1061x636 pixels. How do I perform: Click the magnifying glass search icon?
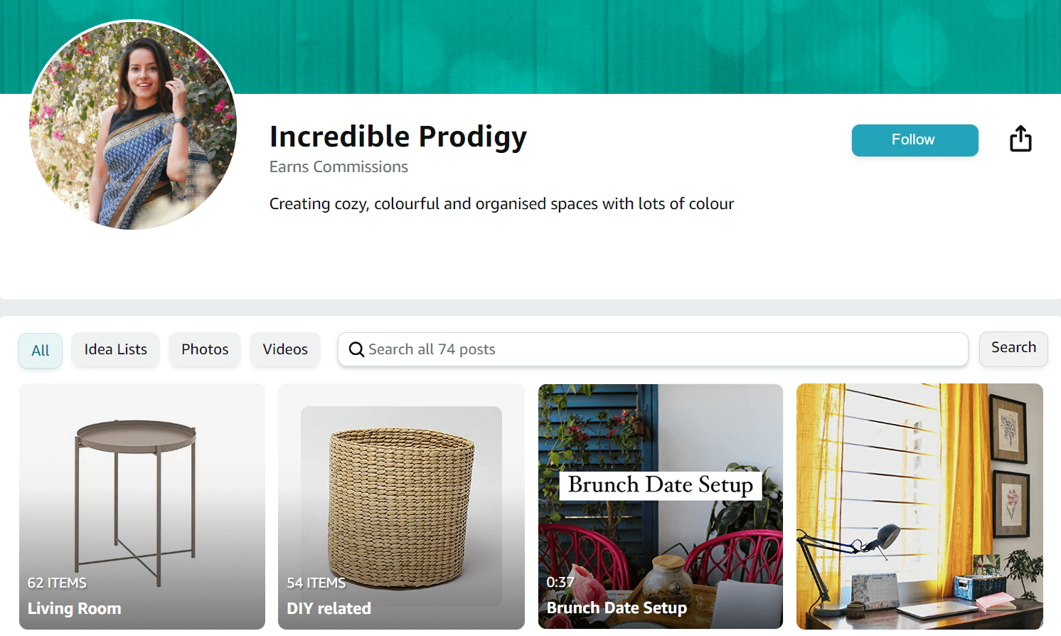(356, 349)
